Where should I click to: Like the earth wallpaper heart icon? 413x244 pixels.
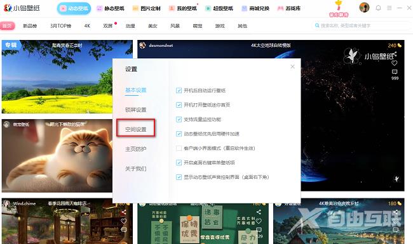[x=395, y=63]
